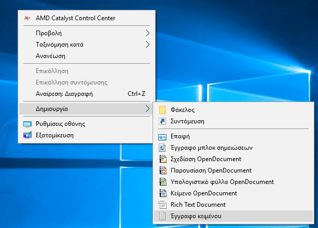Expand the Προβολή submenu arrow
Screen dimensions: 318x228
point(147,33)
